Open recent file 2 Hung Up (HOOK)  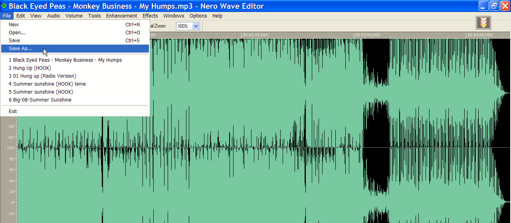[x=75, y=68]
